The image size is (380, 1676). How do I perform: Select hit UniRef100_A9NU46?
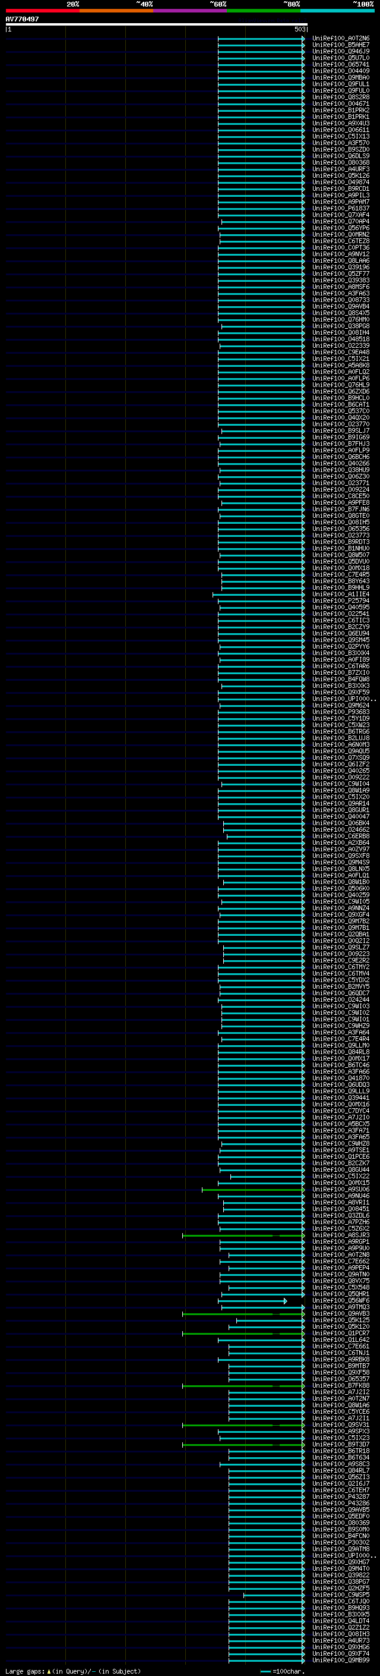coord(341,1196)
